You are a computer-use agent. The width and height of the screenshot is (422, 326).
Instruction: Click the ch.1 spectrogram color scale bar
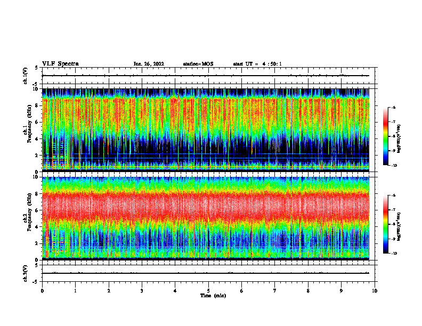385,136
